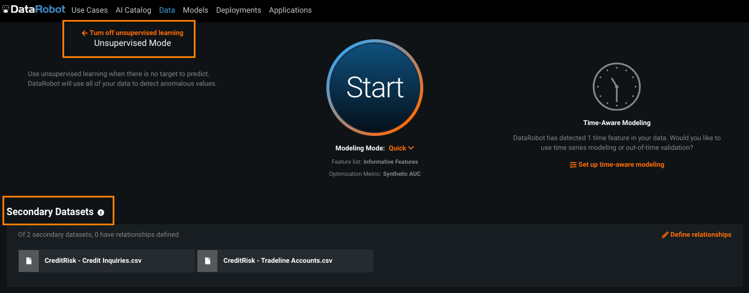The image size is (749, 293).
Task: Click the Secondary Datasets heading
Action: pos(50,212)
